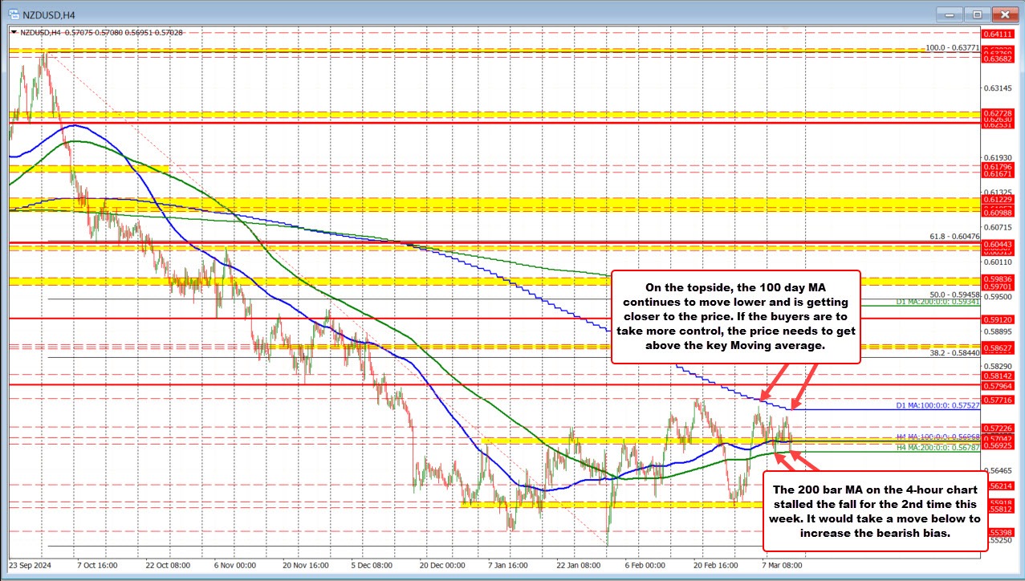Maximize the NZDUSD chart window
The height and width of the screenshot is (581, 1025).
click(x=978, y=13)
